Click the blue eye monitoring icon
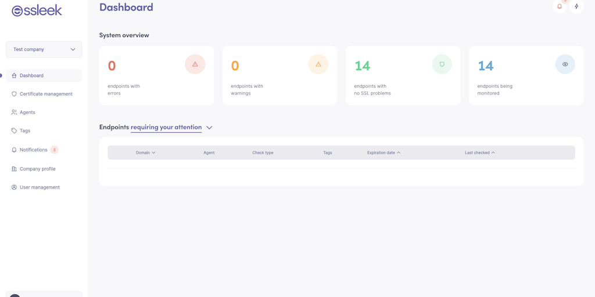The width and height of the screenshot is (595, 297). pyautogui.click(x=565, y=64)
